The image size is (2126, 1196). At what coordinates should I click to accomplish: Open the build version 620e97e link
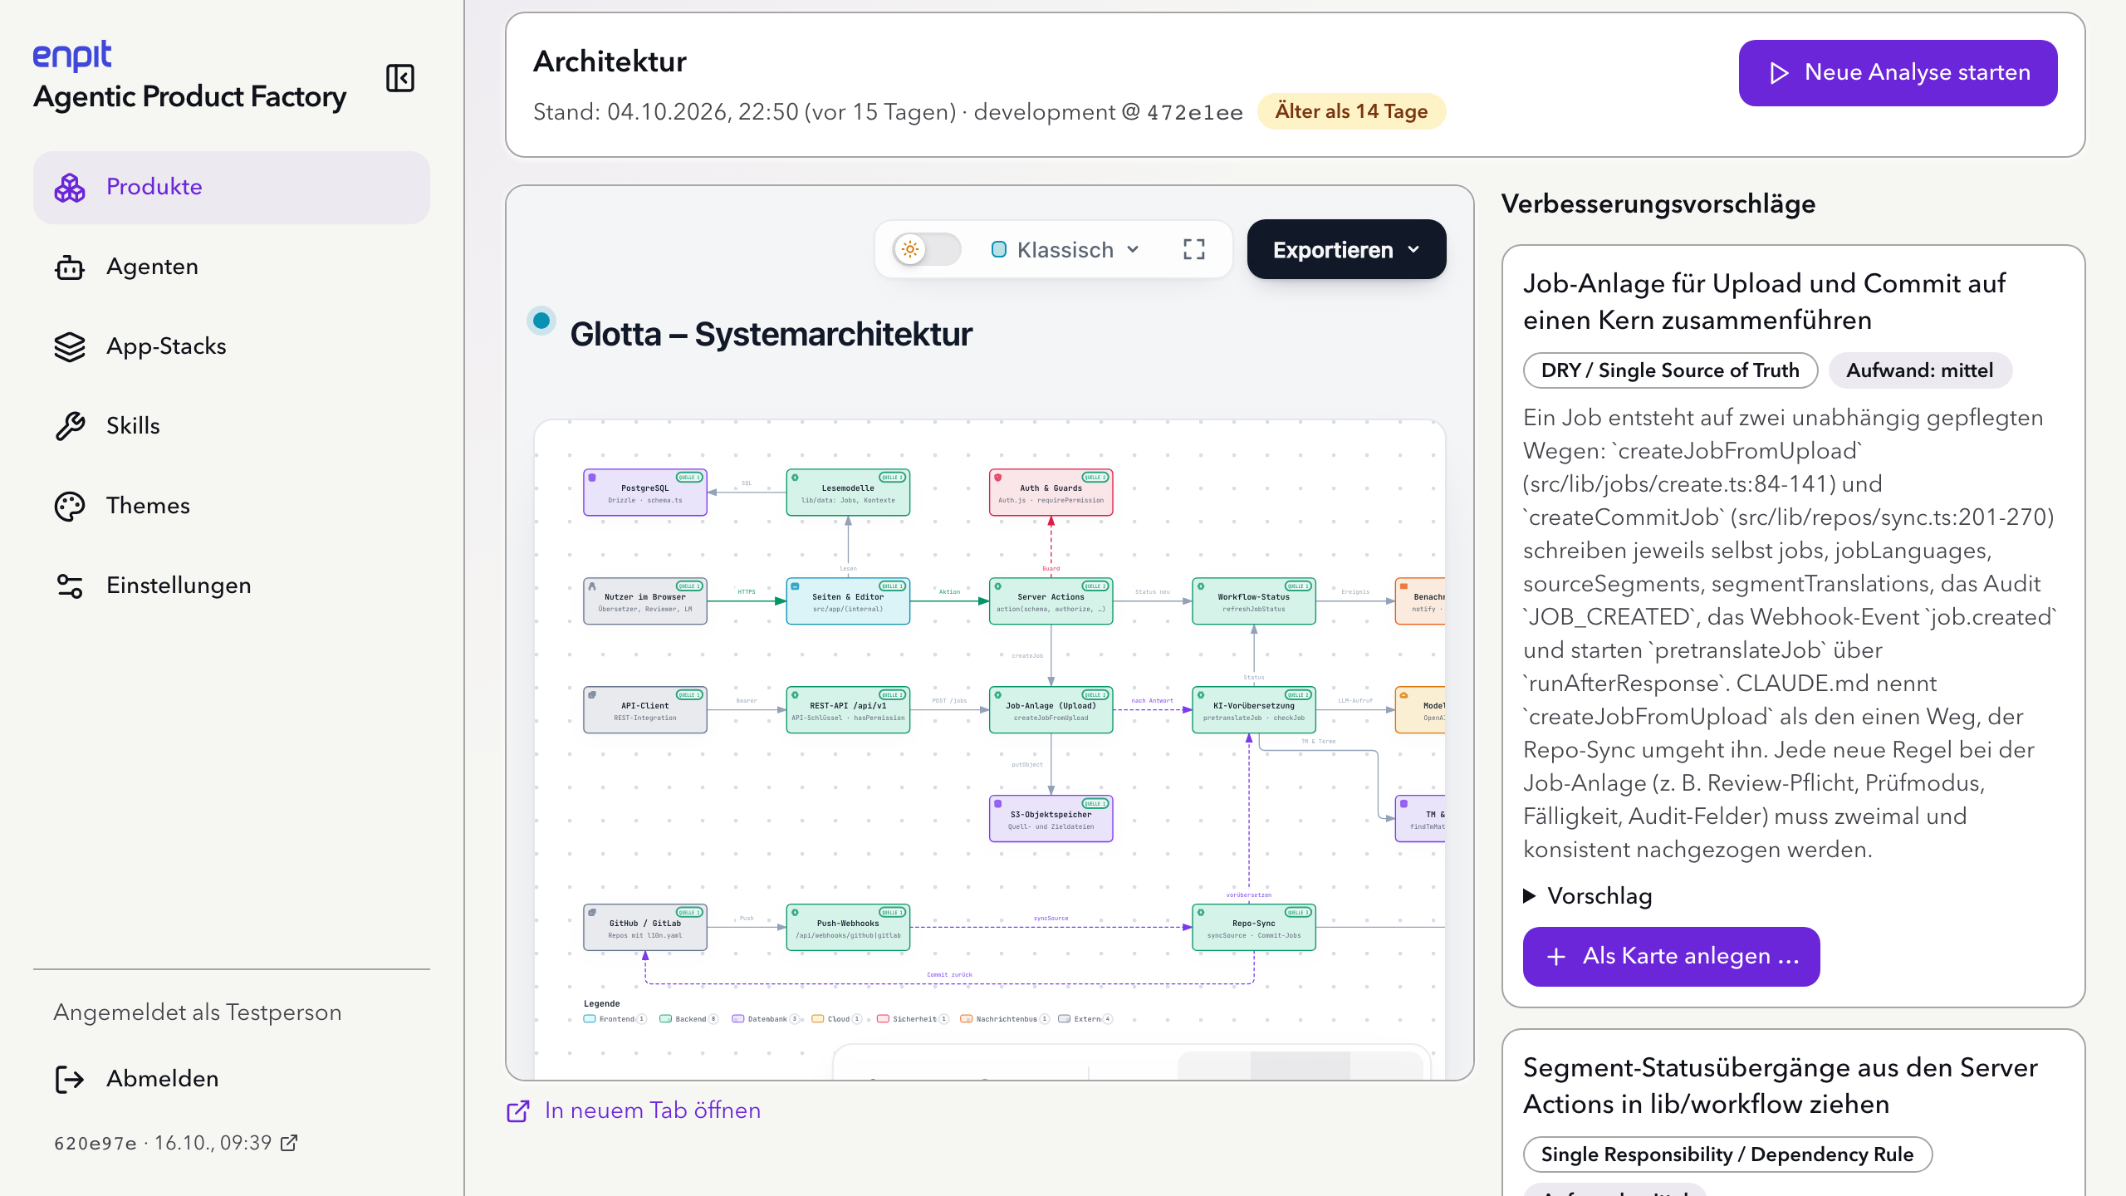[x=176, y=1143]
